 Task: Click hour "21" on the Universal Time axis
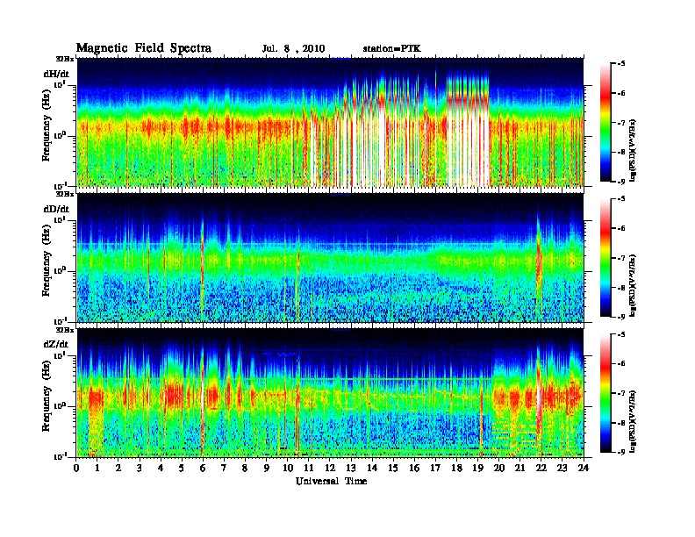coord(519,468)
